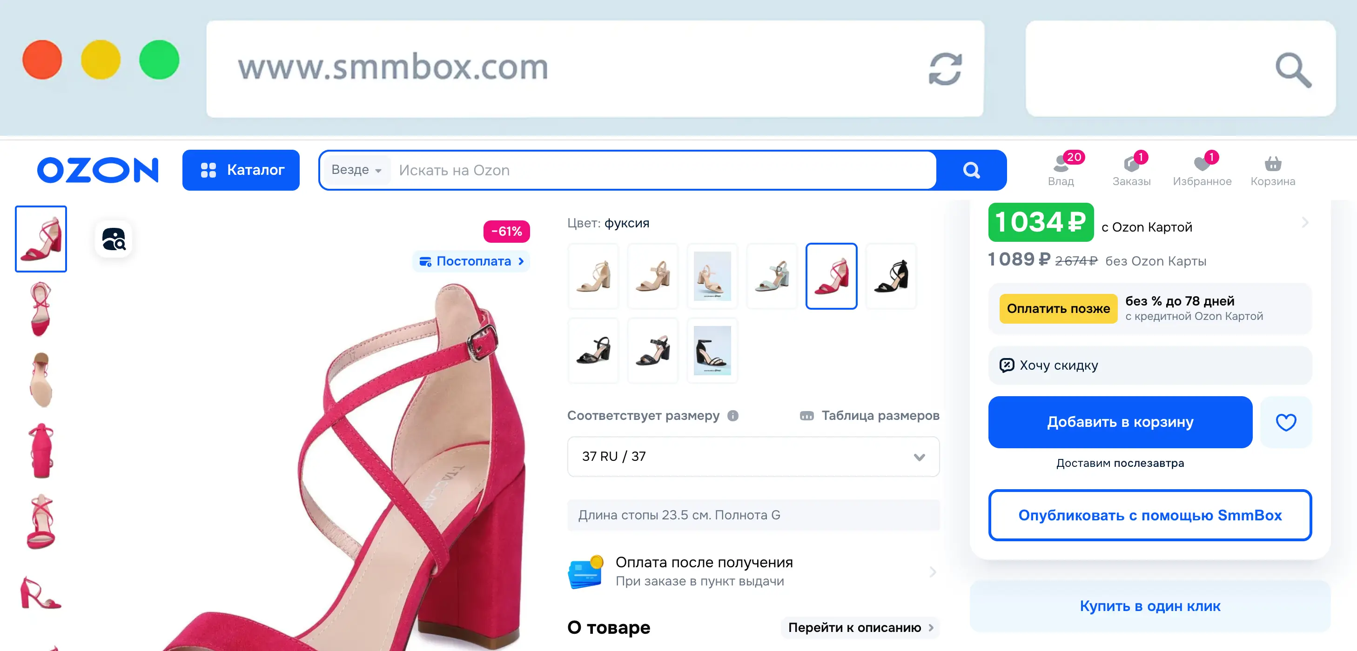
Task: Click the 1089 ₽ price without Ozon Card
Action: [1019, 259]
